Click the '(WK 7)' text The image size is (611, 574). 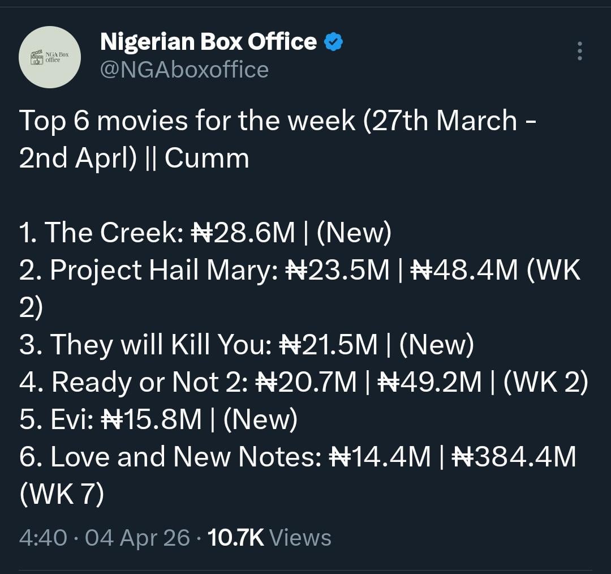[x=62, y=494]
